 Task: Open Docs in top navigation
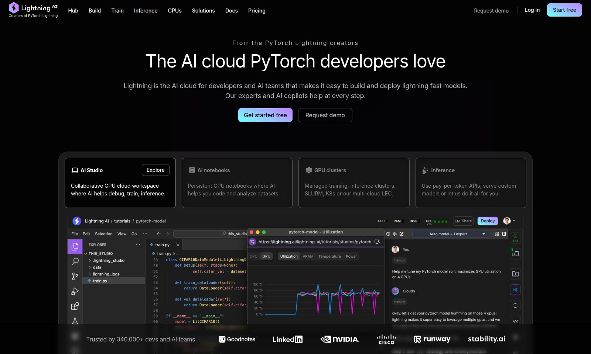tap(232, 11)
